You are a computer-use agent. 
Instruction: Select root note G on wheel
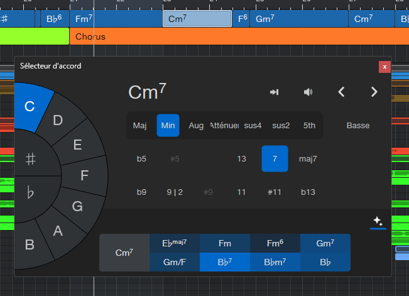77,206
